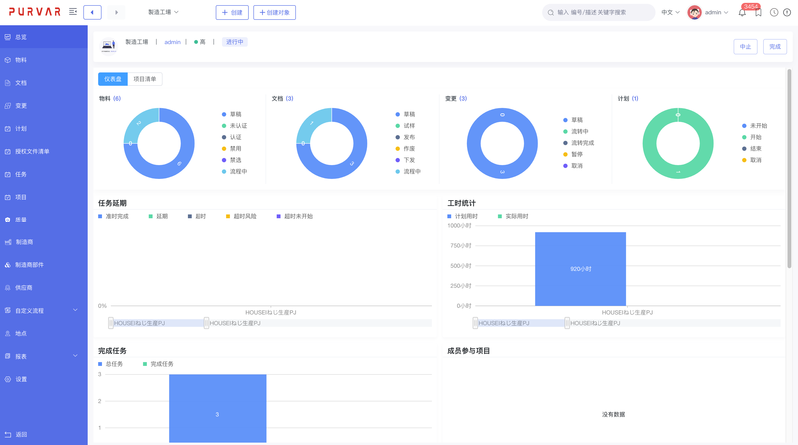Open notifications bell with 3454 badge
The width and height of the screenshot is (798, 445).
(x=742, y=12)
